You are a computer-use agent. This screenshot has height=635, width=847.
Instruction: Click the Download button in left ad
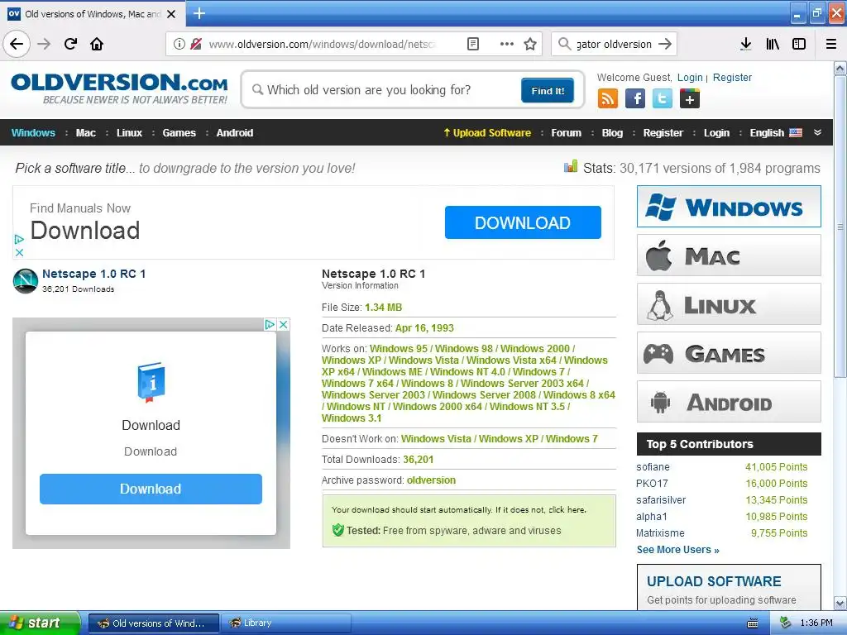pos(151,489)
